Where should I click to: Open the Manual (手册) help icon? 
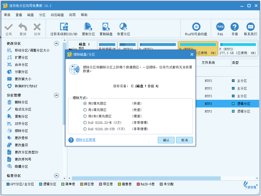pos(234,27)
